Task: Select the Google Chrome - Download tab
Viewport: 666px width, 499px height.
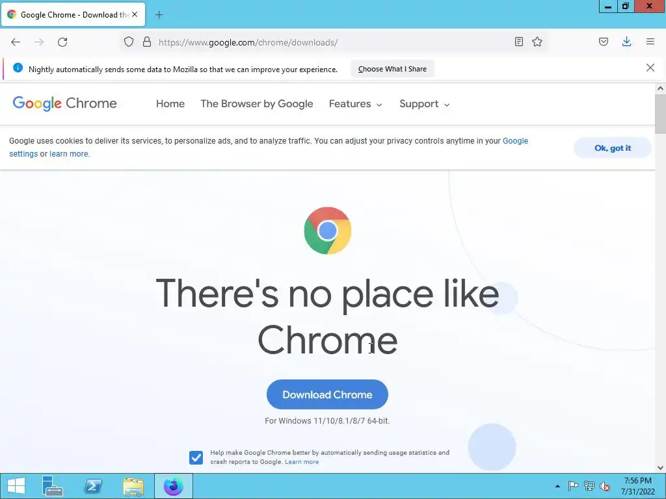Action: click(73, 15)
